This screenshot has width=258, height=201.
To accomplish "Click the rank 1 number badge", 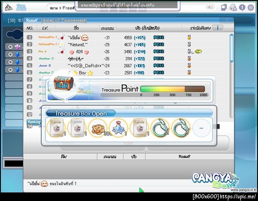I will click(x=29, y=37).
